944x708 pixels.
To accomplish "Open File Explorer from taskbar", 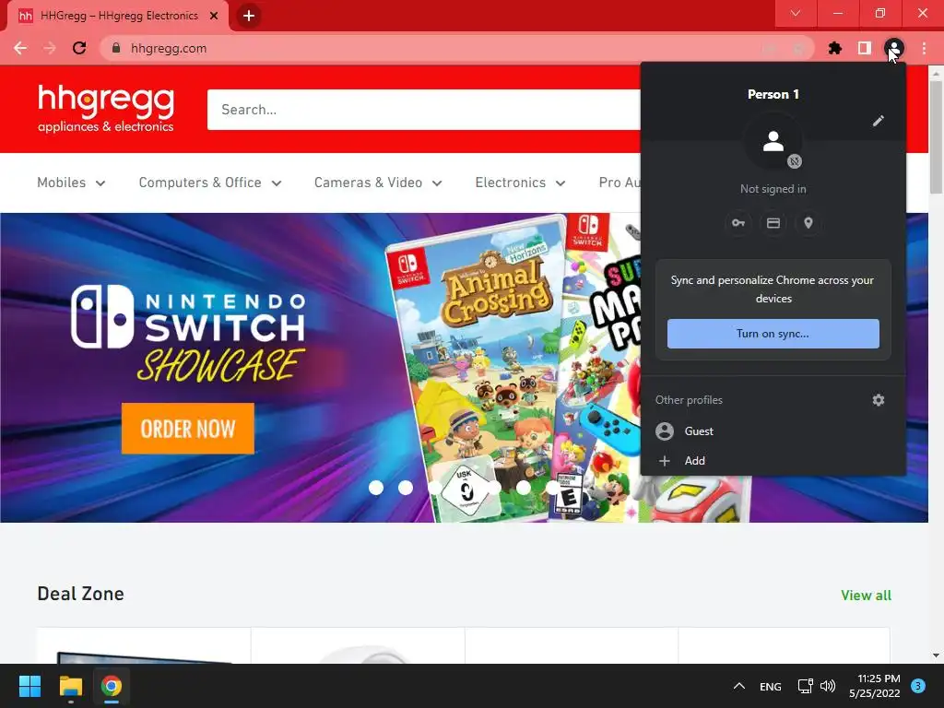I will [70, 686].
